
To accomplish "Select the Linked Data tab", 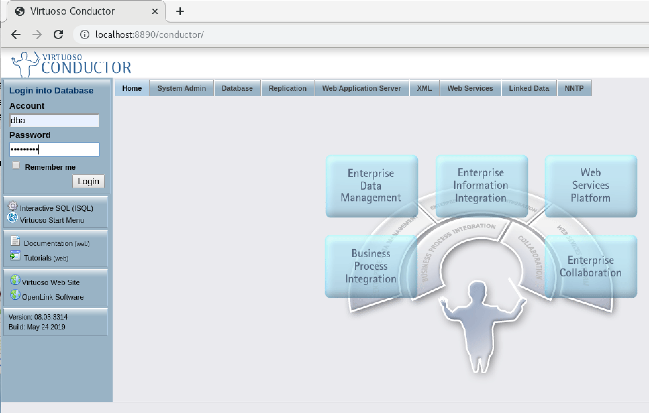I will tap(529, 88).
